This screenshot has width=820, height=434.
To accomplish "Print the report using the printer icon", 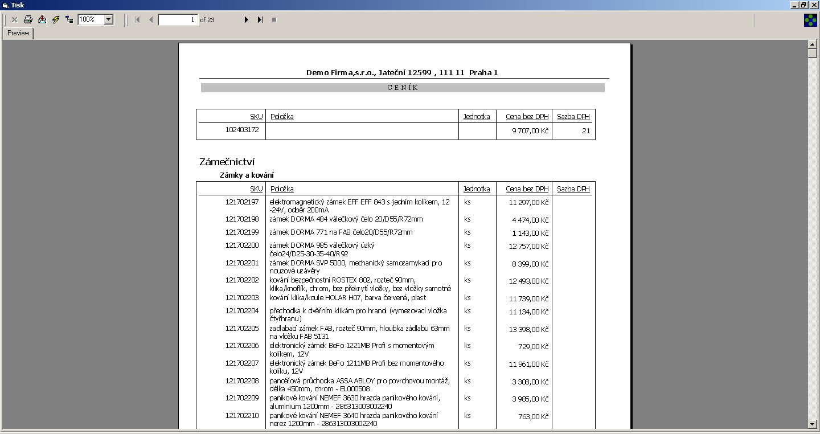I will (x=28, y=19).
